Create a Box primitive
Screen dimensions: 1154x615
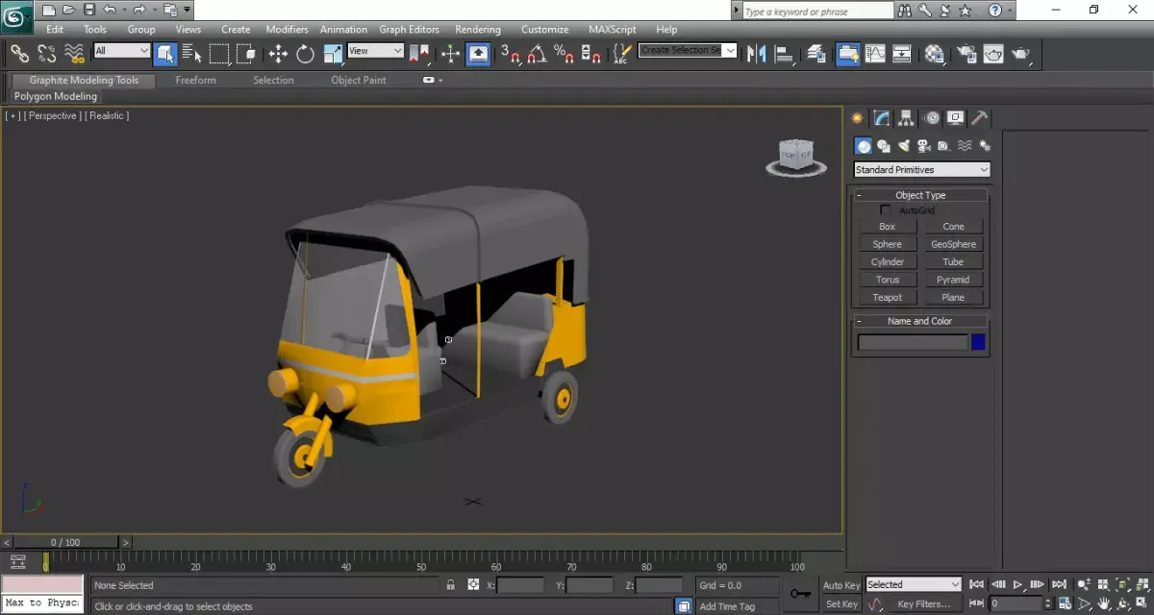pos(888,227)
